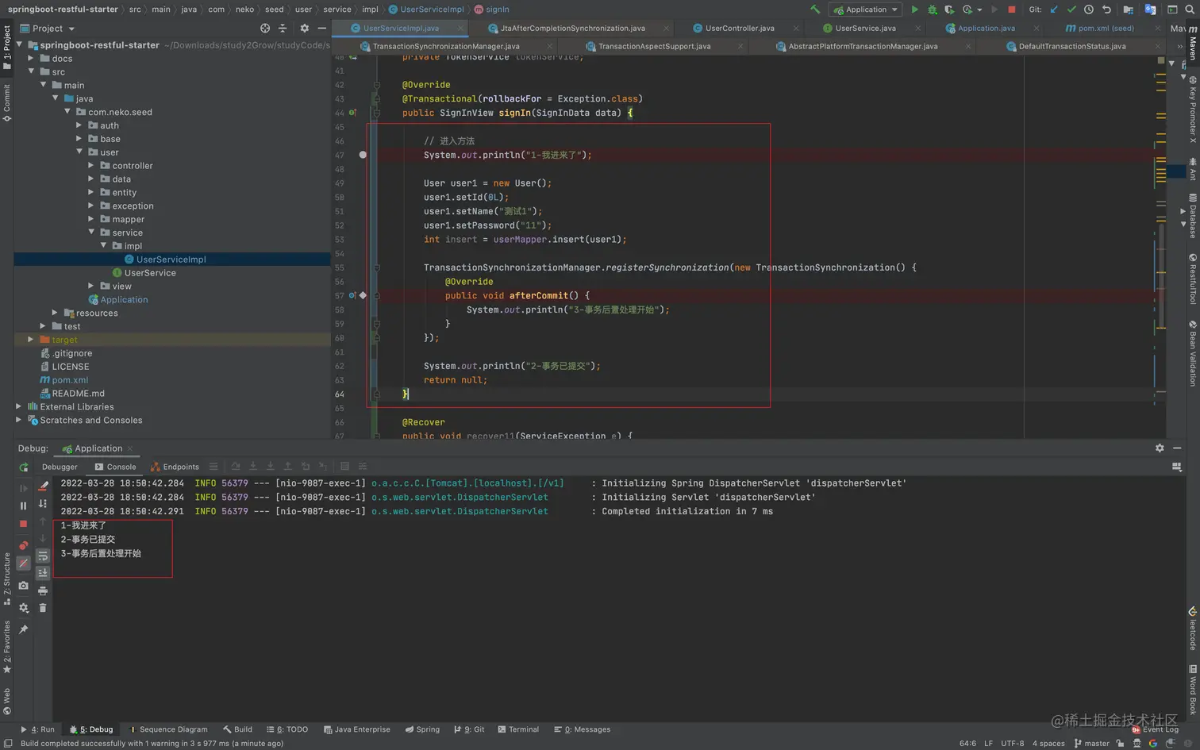Open the Endpoints tab in Debug panel

[x=175, y=467]
